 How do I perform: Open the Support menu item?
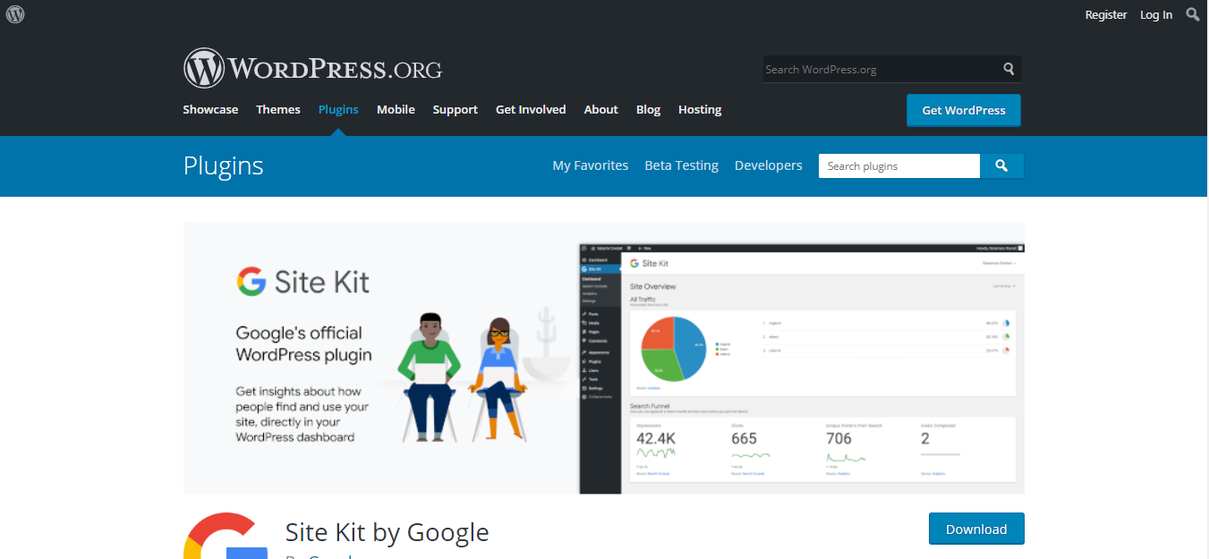tap(456, 109)
